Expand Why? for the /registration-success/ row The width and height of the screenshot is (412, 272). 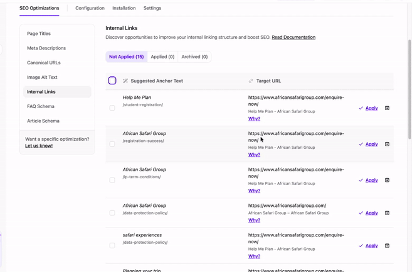[254, 154]
